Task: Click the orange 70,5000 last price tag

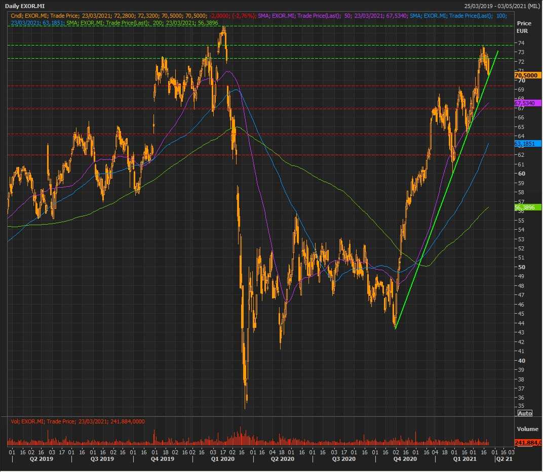Action: point(527,75)
